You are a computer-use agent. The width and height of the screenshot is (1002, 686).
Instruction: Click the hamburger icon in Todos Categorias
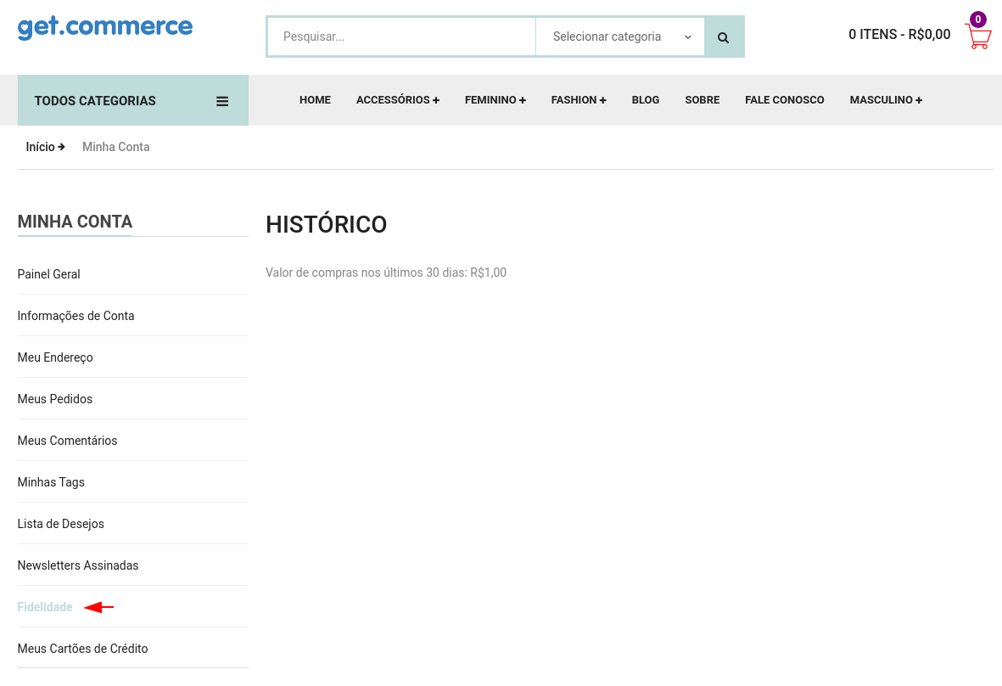222,101
